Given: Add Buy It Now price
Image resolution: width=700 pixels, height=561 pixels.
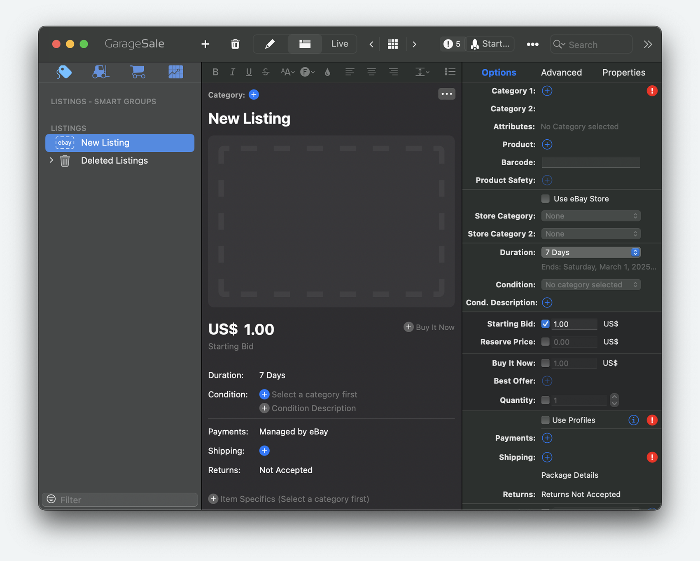Looking at the screenshot, I should 429,327.
